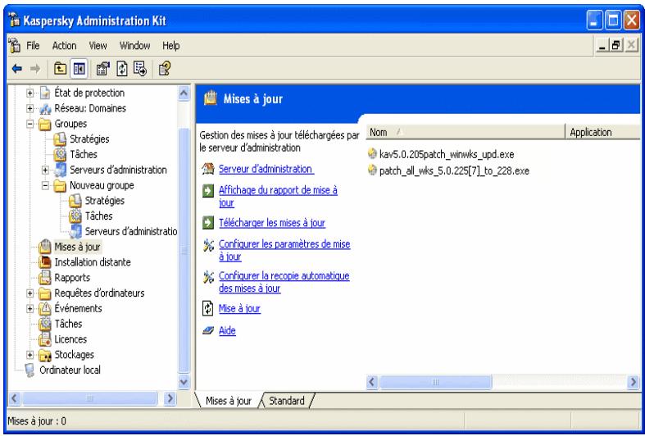Click Télécharger les mises à jour link
645x436 pixels.
(272, 223)
